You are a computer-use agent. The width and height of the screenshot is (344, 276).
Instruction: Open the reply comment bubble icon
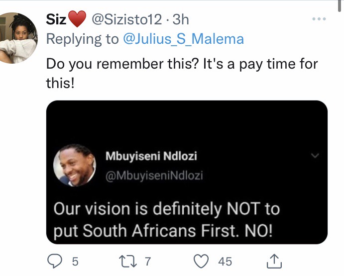tap(55, 261)
